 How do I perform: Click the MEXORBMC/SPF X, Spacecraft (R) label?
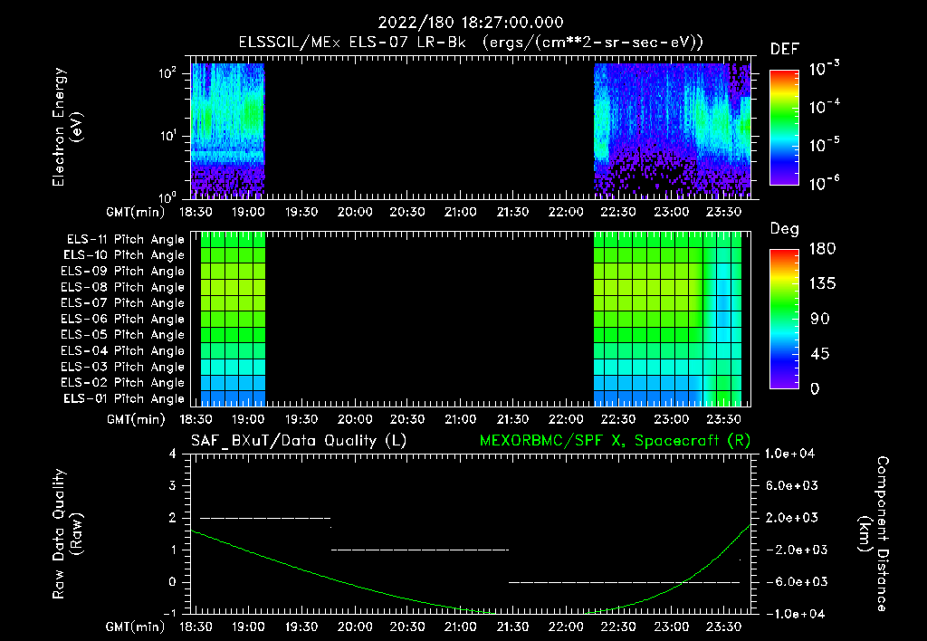pos(615,441)
